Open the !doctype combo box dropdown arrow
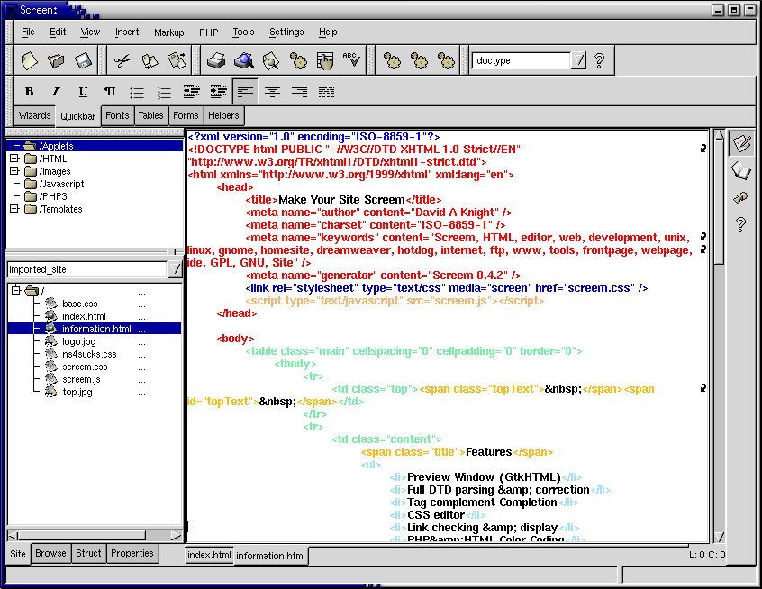 point(578,60)
